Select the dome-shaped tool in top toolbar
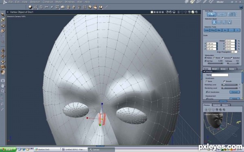The height and width of the screenshot is (152, 244). point(63,7)
